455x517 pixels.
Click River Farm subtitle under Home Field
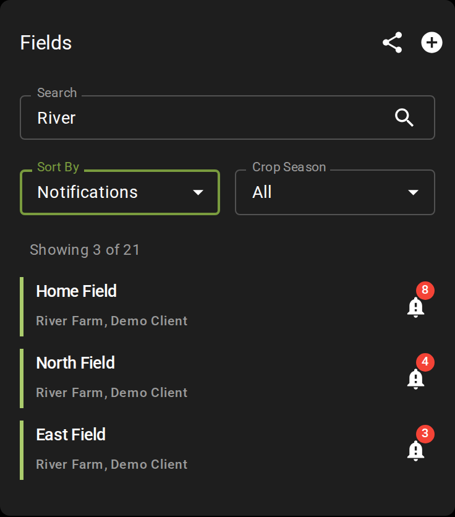point(112,321)
